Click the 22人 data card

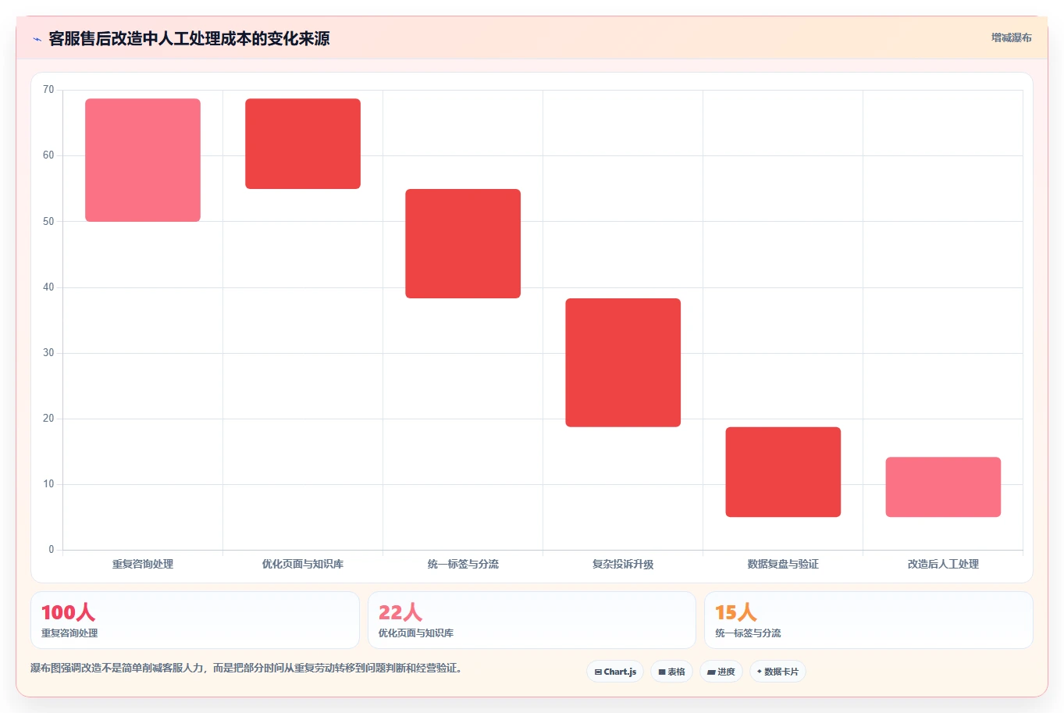(532, 620)
